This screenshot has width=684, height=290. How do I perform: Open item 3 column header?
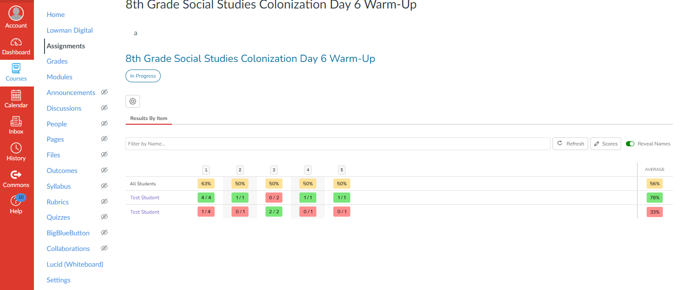(274, 170)
